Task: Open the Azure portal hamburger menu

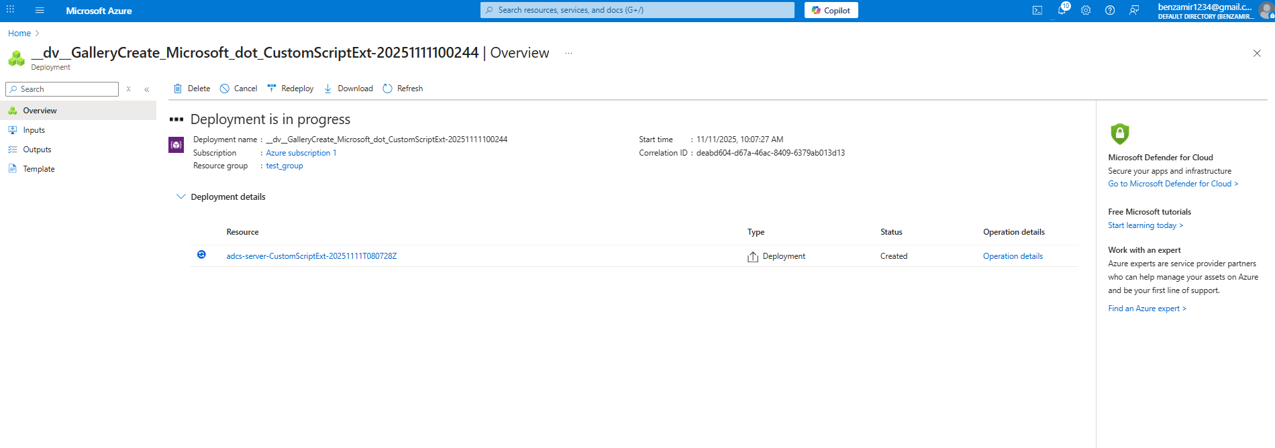Action: [x=40, y=10]
